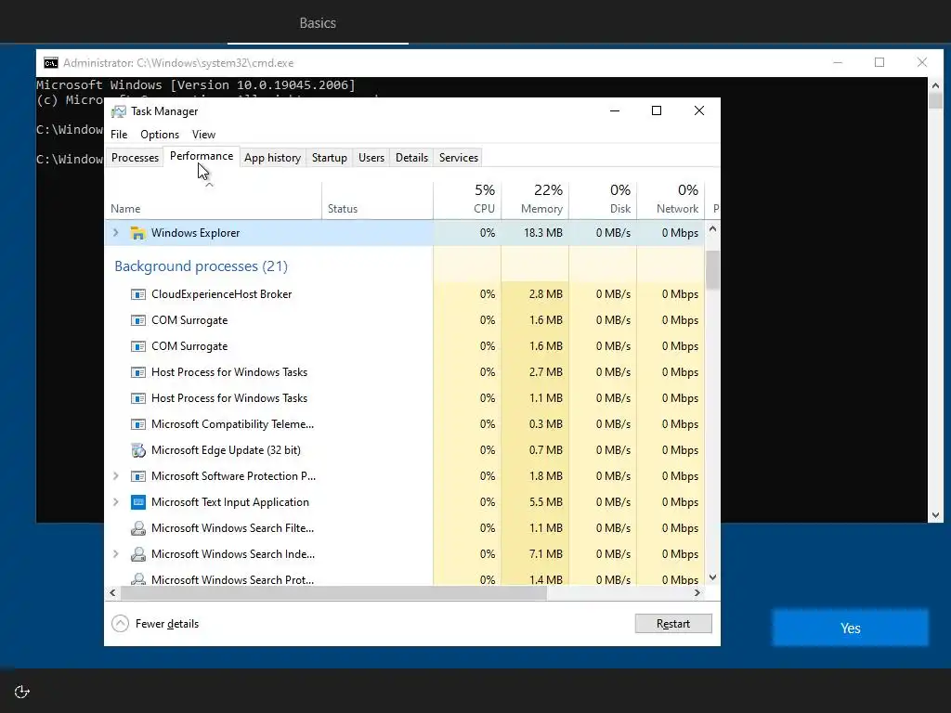
Task: Expand Microsoft Windows Search Indexer group
Action: coord(116,554)
